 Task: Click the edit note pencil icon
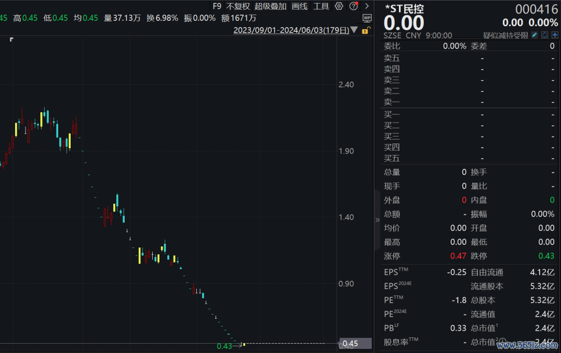535,35
